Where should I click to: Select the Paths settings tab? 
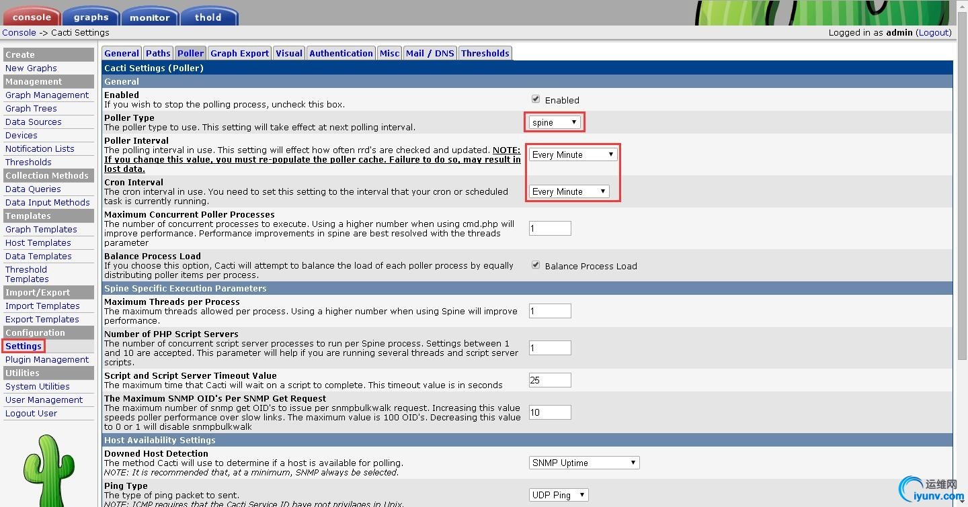point(158,53)
